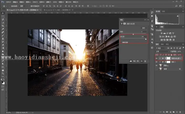Image resolution: width=185 pixels, height=114 pixels.
Task: Change screen mode icon at toolbox bottom
Action: click(3, 90)
